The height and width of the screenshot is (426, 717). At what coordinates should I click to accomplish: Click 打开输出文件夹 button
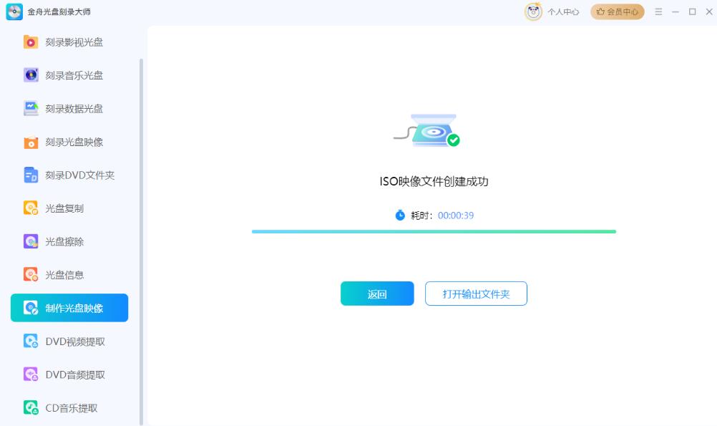click(x=476, y=294)
